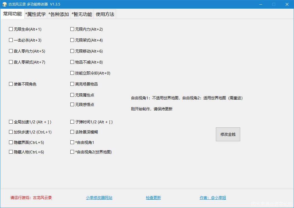Open the 使用方法 tab
Viewport: 294px width, 208px height.
point(105,14)
